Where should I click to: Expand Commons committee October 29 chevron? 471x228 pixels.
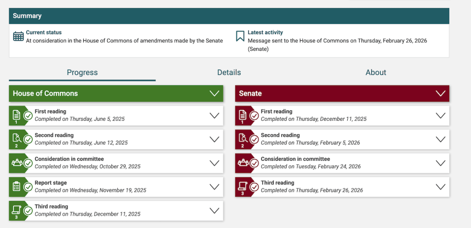pos(214,163)
